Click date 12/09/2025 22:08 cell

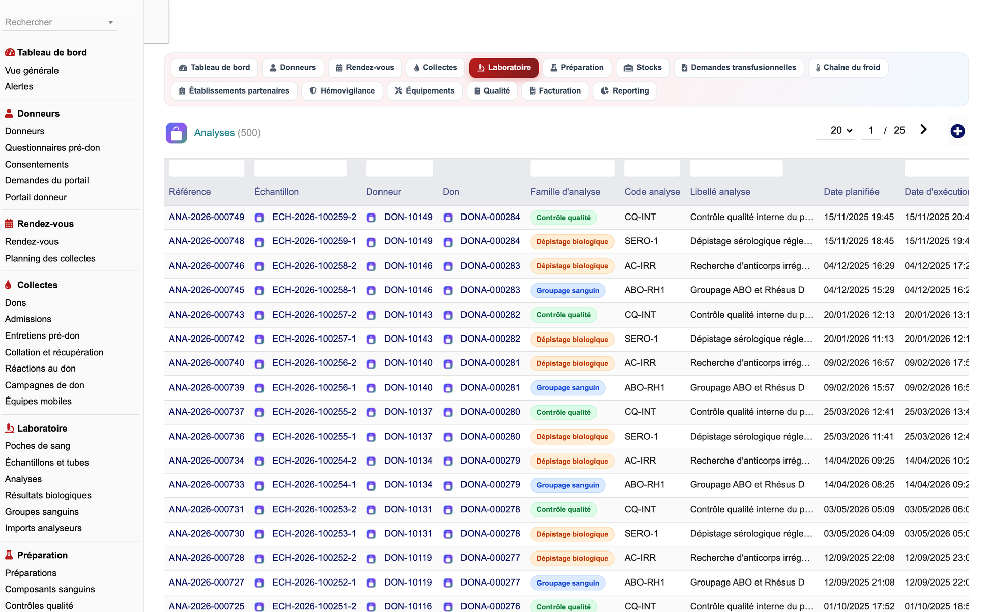pyautogui.click(x=859, y=558)
